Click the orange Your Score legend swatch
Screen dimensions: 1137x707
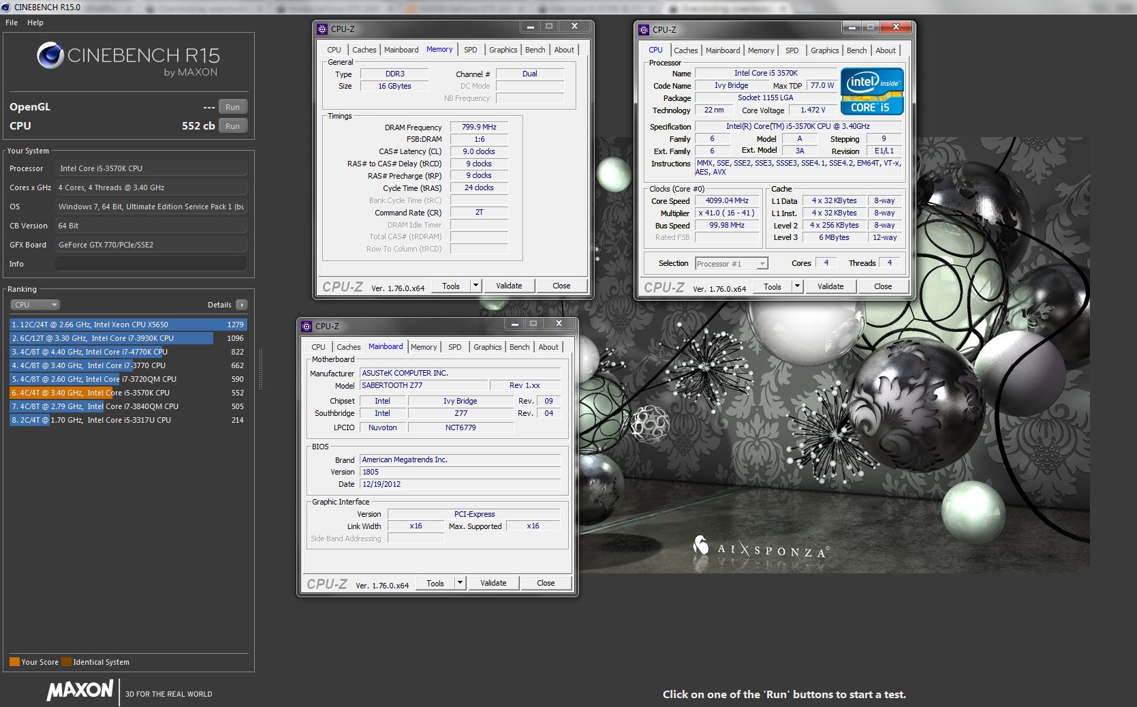click(14, 662)
